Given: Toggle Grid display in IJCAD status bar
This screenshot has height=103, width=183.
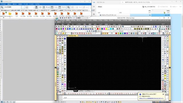Looking at the screenshot, I should (x=83, y=102).
